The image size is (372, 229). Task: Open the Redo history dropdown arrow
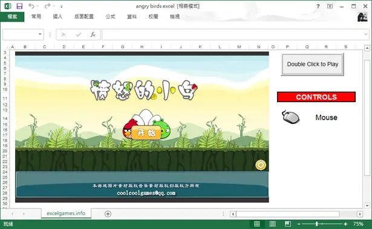coord(54,6)
